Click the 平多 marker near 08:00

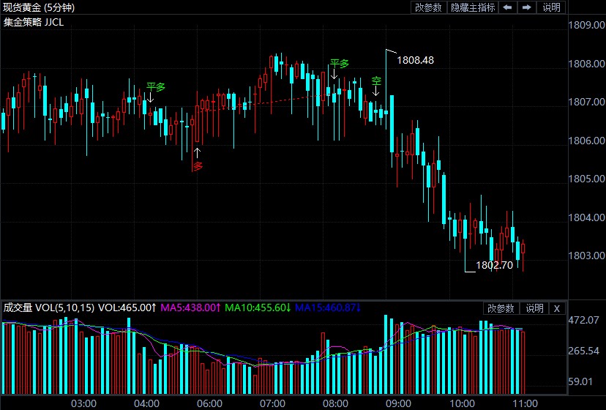click(340, 64)
